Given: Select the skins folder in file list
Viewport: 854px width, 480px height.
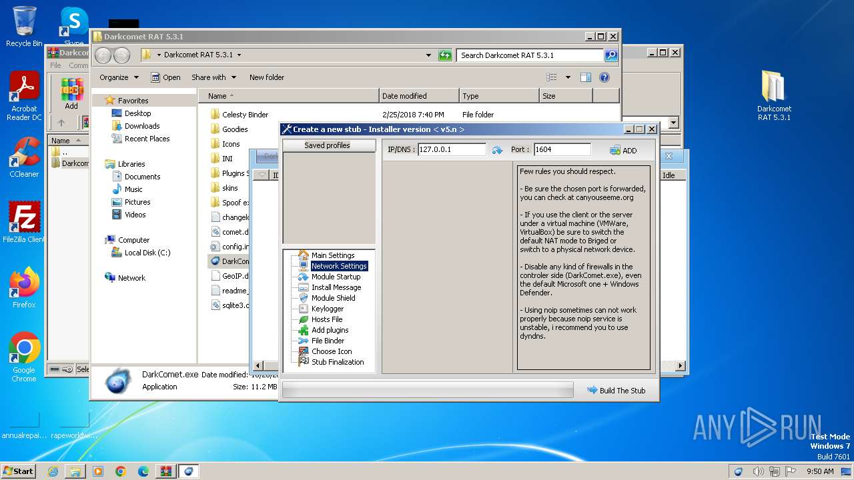Looking at the screenshot, I should [230, 188].
